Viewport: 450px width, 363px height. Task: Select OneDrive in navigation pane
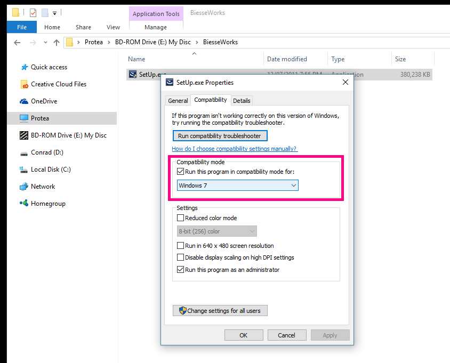[44, 101]
